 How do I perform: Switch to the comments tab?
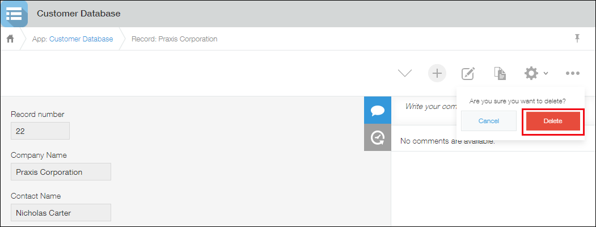tap(377, 111)
